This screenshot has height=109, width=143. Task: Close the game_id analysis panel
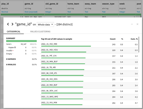(x=138, y=24)
